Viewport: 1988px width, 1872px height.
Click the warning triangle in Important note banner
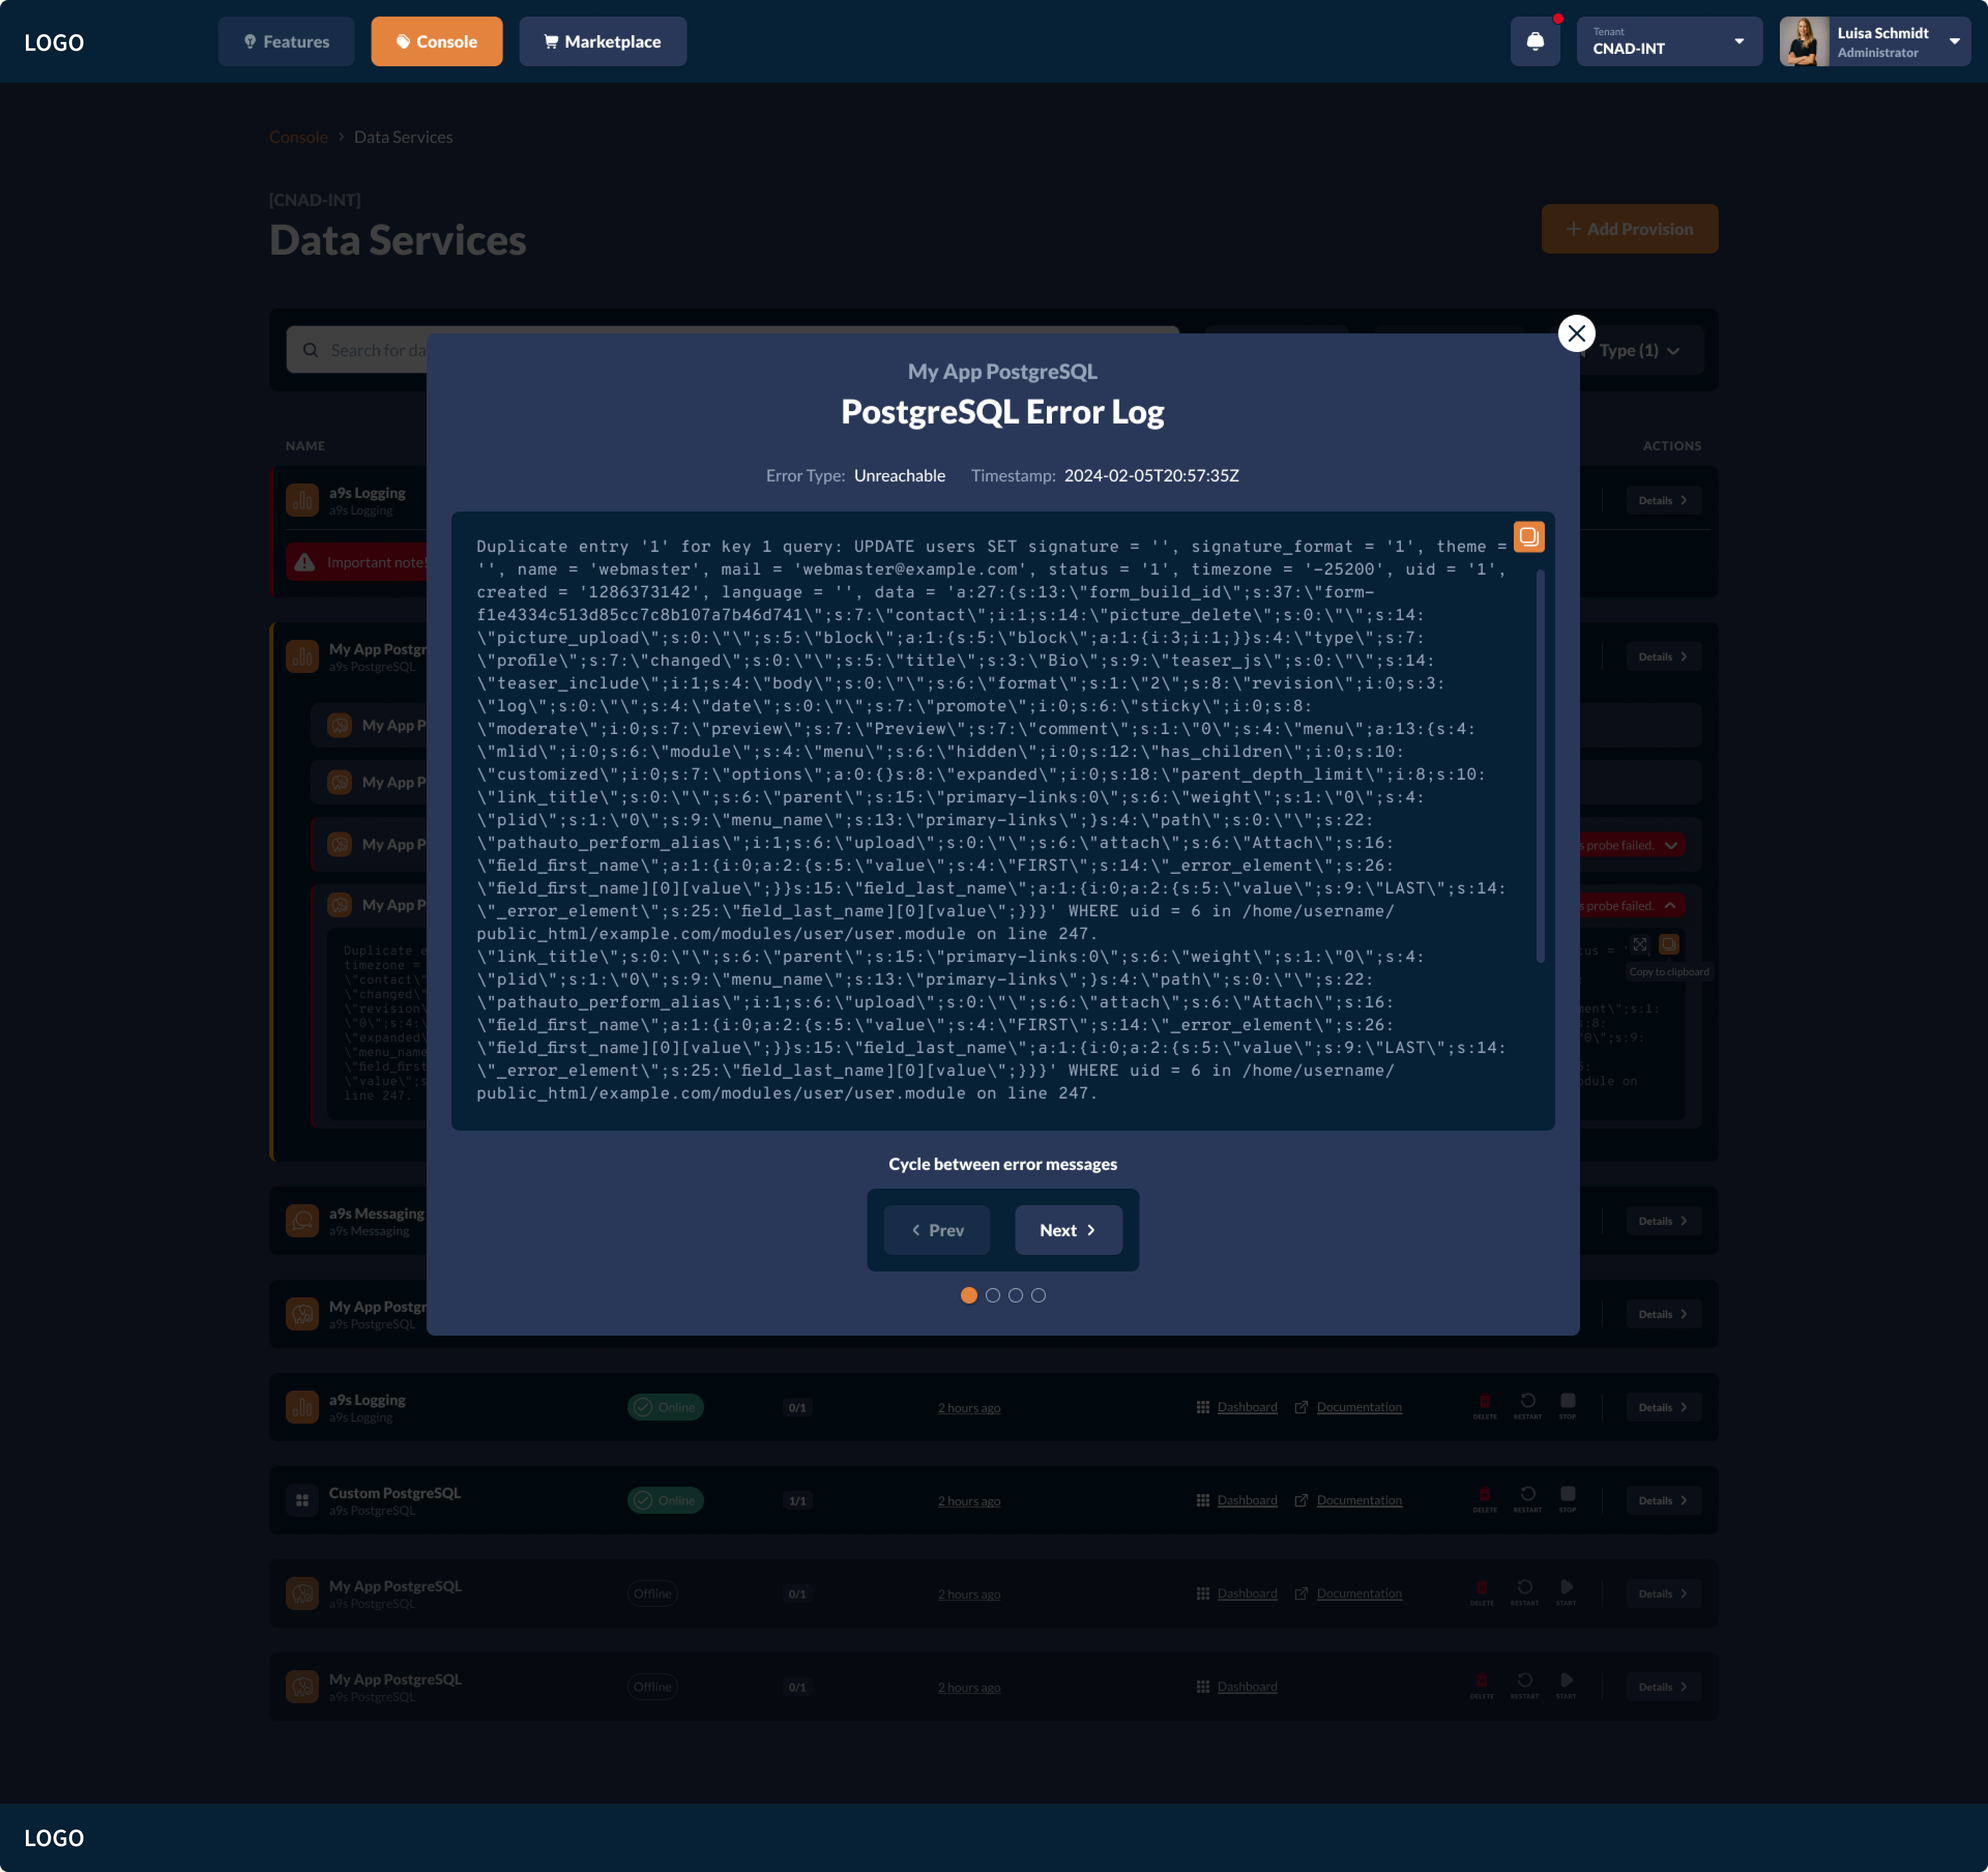click(305, 562)
